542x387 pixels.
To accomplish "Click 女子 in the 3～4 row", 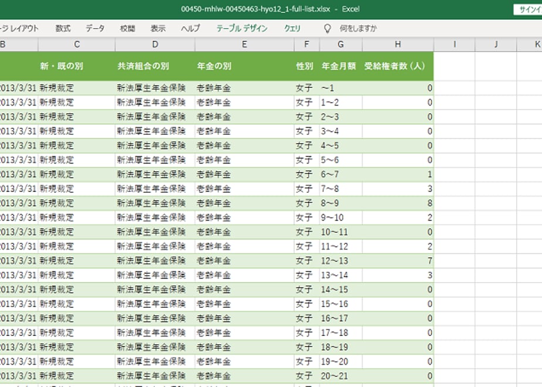I will click(307, 131).
